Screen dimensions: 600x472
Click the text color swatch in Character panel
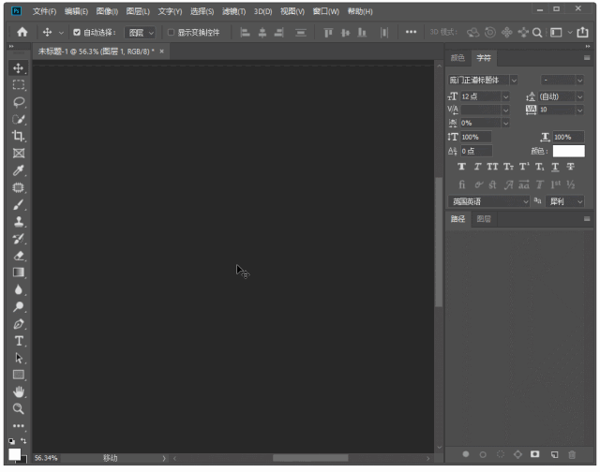point(569,151)
